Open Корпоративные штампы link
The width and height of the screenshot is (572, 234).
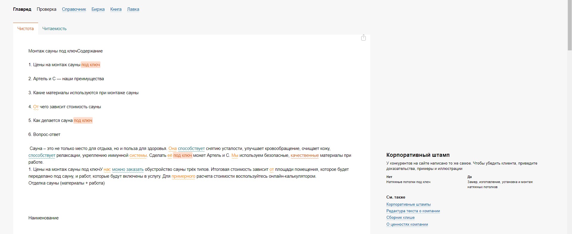408,204
